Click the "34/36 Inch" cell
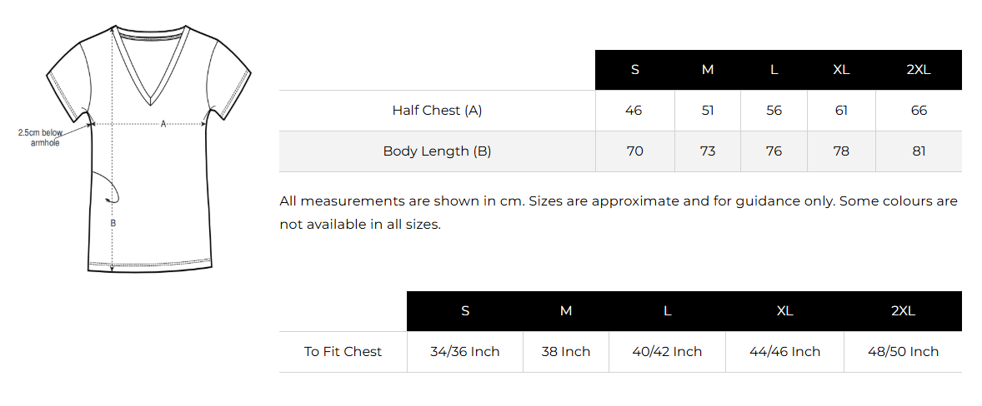 pos(465,352)
